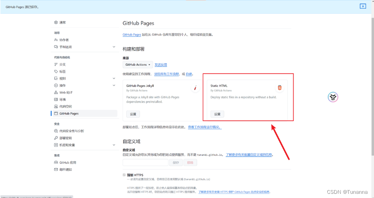Image resolution: width=374 pixels, height=198 pixels.
Task: Click the gear icon beside 通常
Action: coord(56,23)
